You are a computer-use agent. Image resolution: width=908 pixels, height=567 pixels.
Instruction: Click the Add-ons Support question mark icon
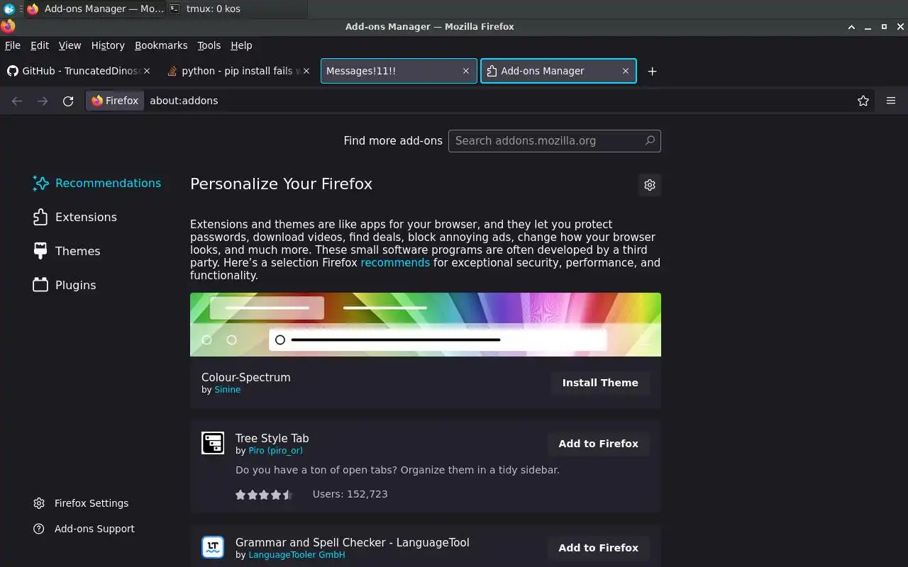[x=39, y=529]
